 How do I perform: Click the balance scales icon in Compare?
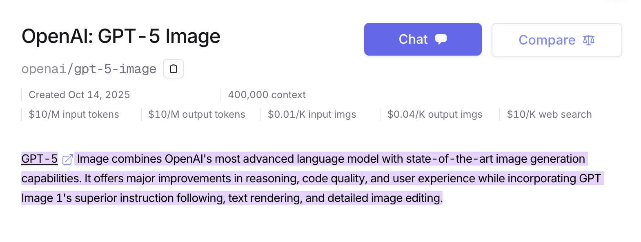[589, 40]
